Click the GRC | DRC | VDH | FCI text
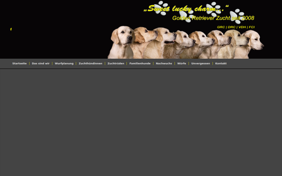Screen dimensions: 282x176 (236, 27)
